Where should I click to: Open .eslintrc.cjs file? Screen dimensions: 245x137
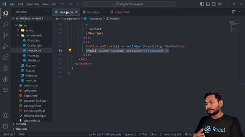tap(31, 85)
